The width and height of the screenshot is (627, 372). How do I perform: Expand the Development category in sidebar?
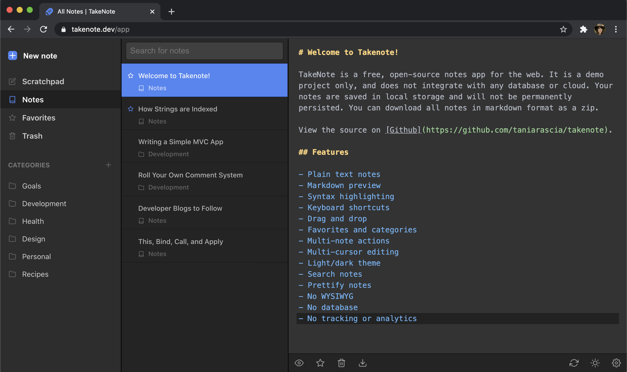(x=44, y=204)
